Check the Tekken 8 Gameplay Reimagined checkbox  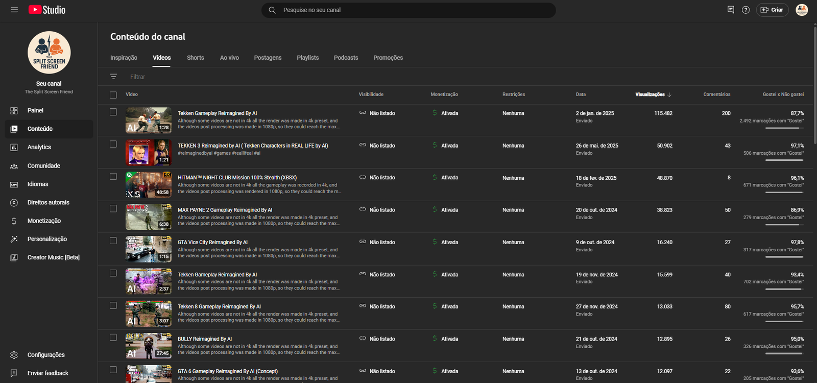pyautogui.click(x=113, y=305)
